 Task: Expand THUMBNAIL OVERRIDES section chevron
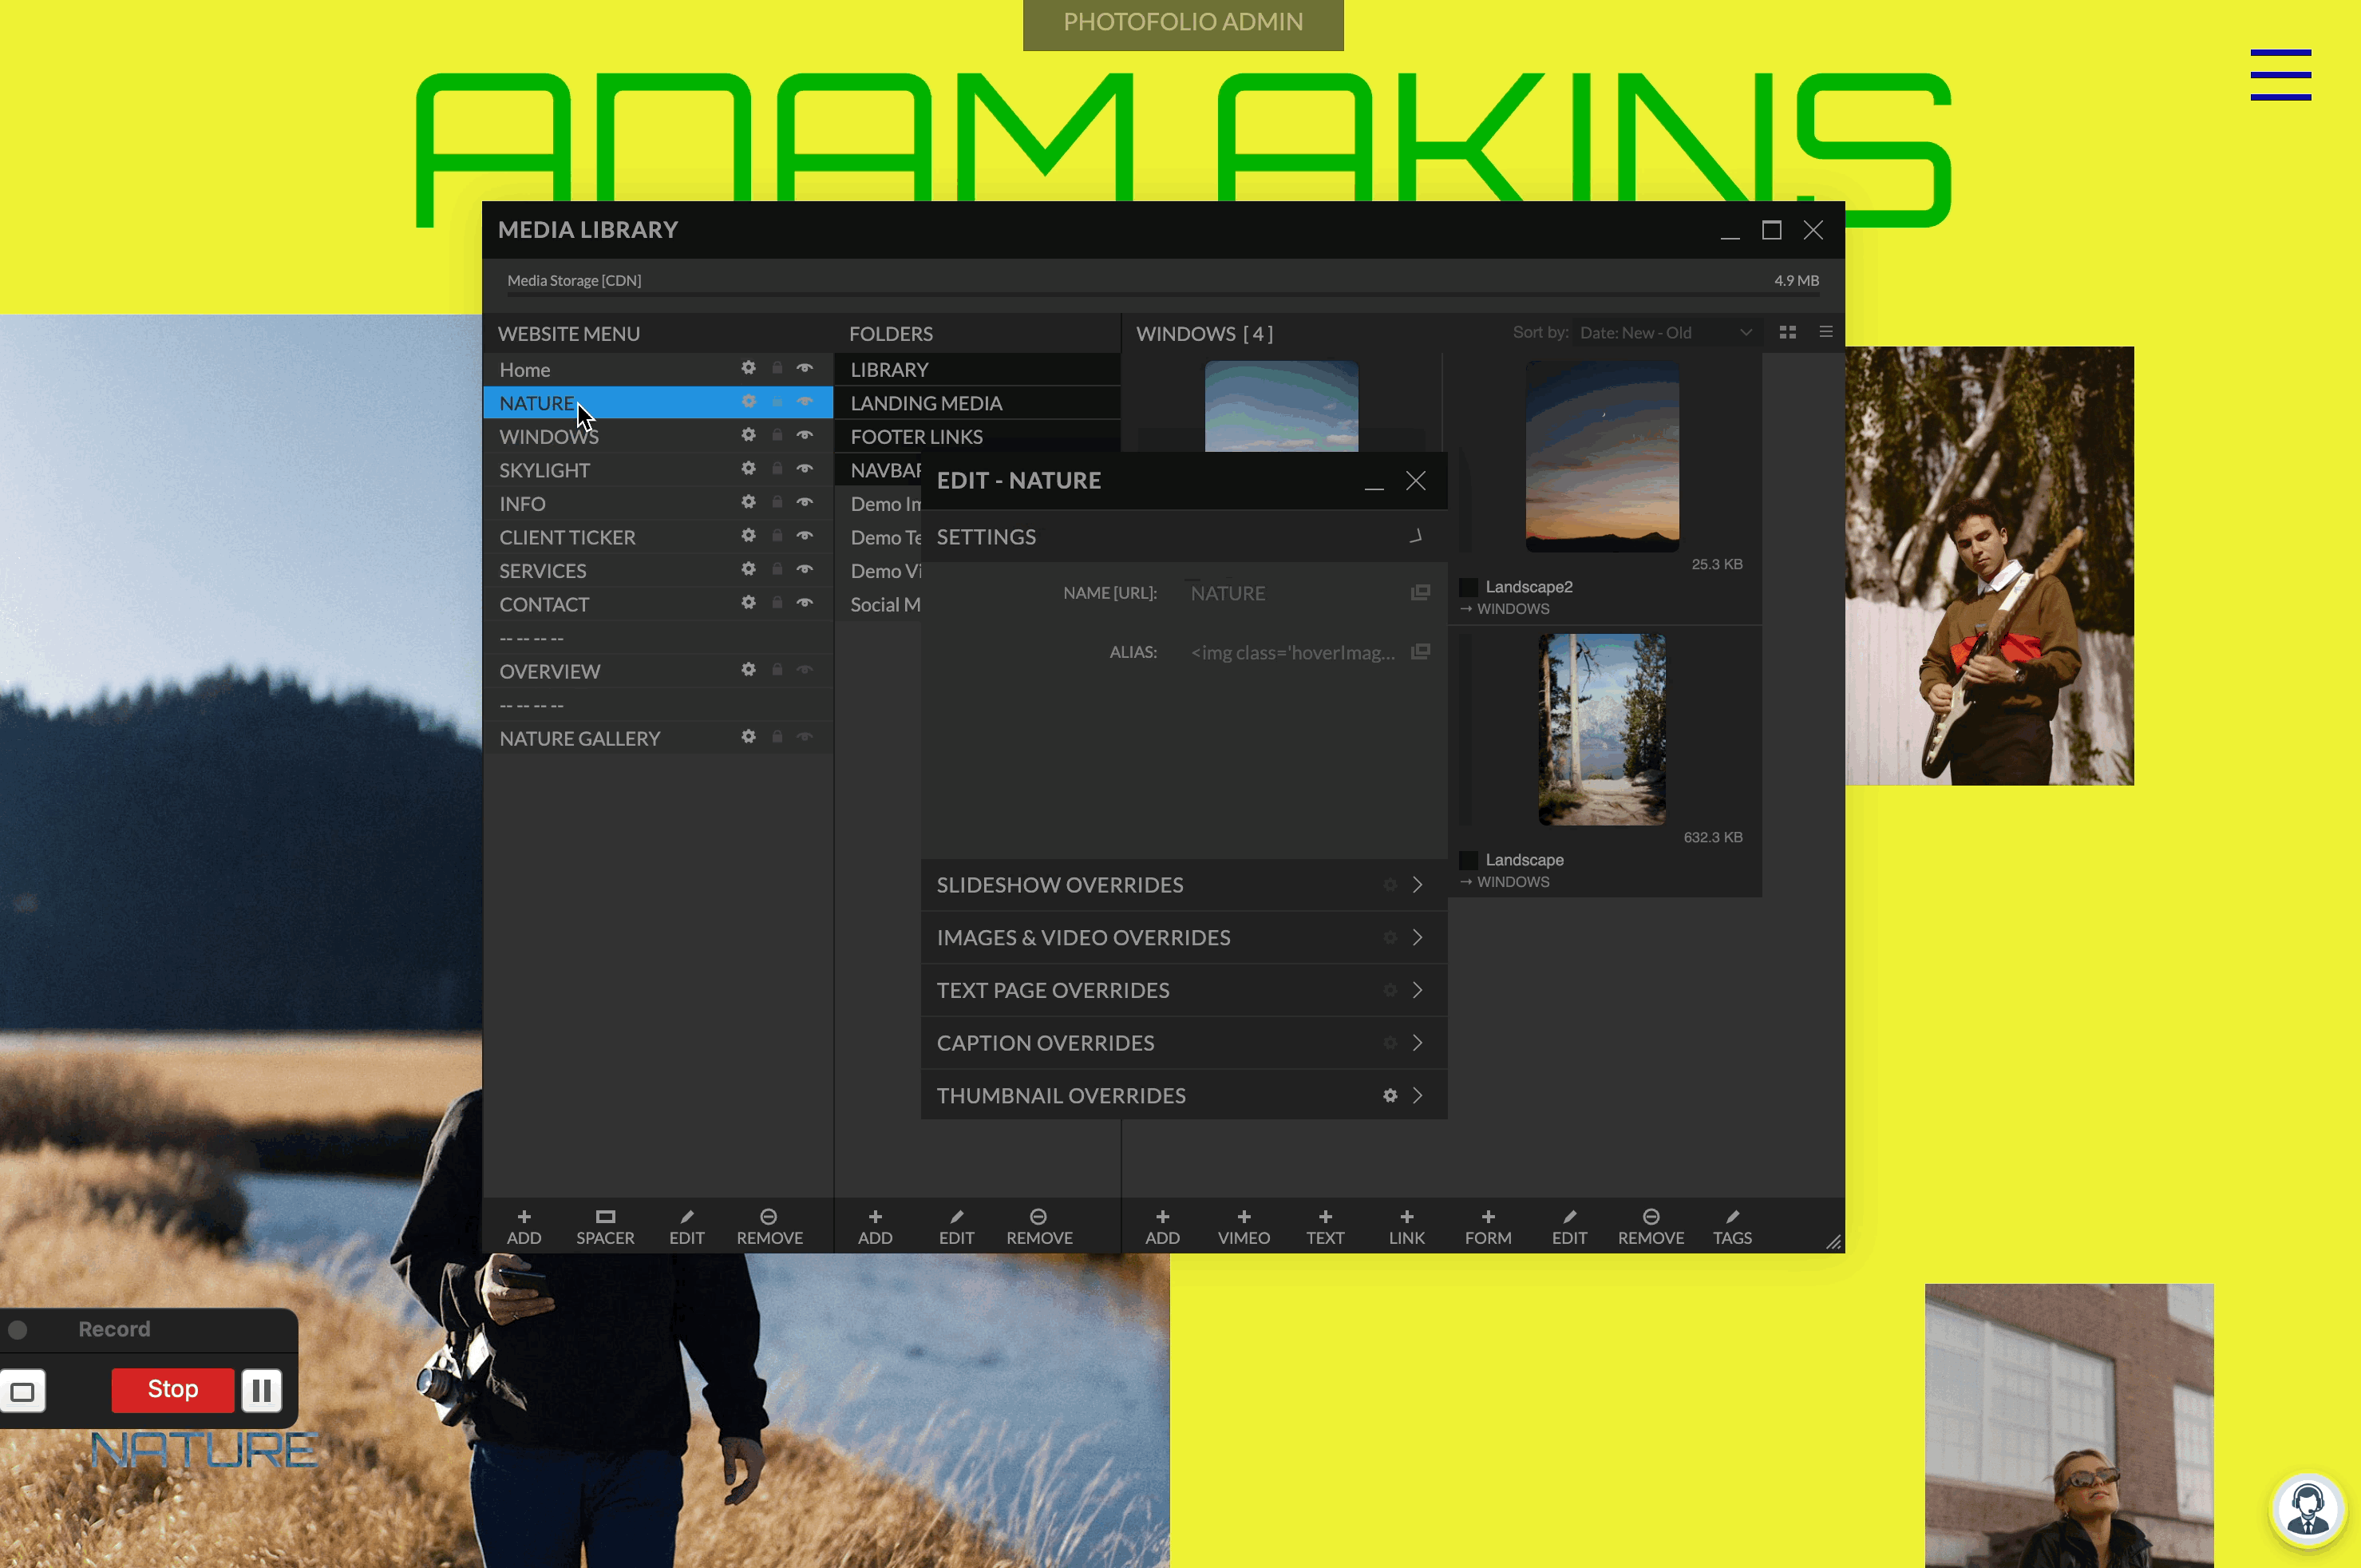point(1417,1096)
